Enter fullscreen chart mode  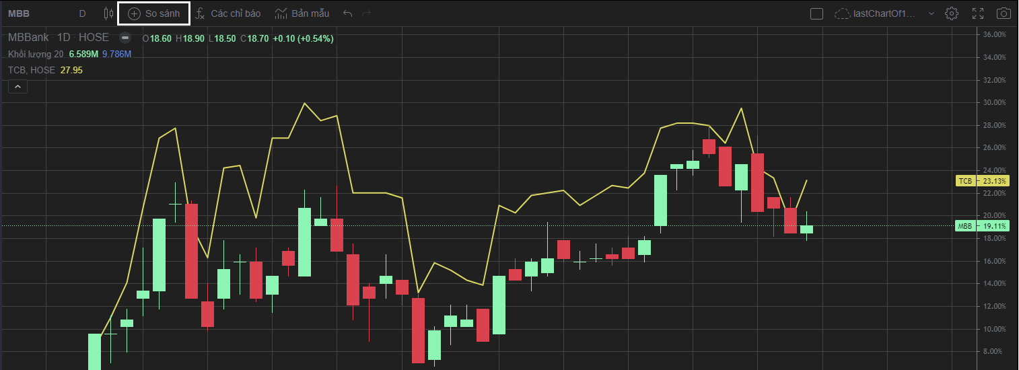point(979,13)
